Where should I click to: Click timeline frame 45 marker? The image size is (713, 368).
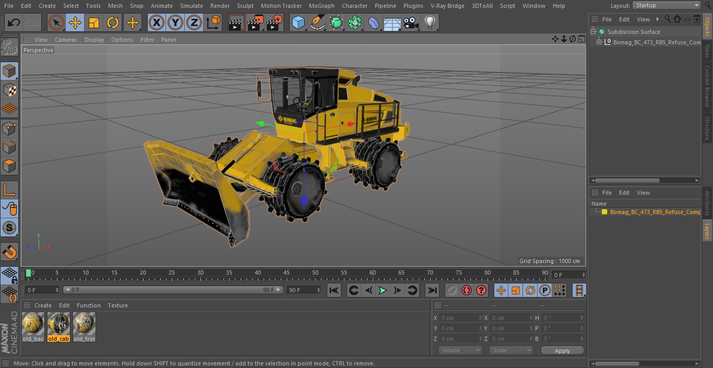[286, 272]
